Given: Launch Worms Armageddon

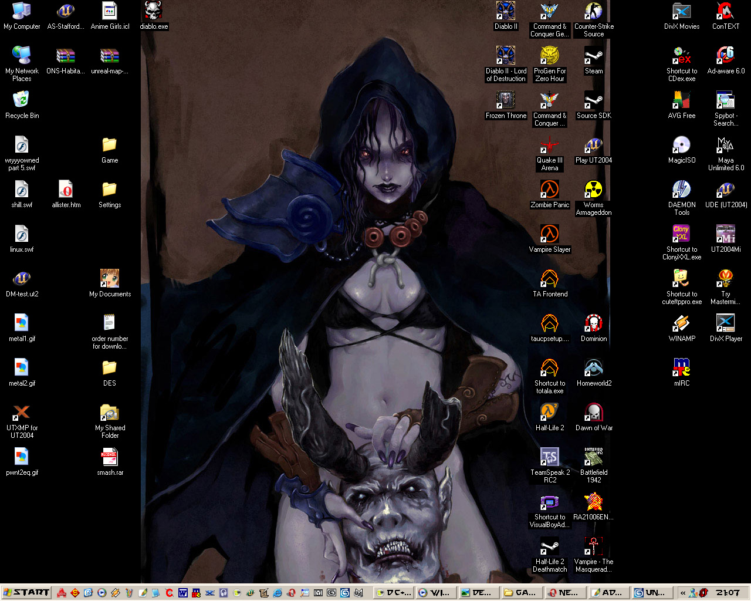Looking at the screenshot, I should click(x=594, y=198).
